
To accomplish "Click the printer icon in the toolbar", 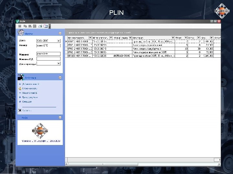I will 40,26.
